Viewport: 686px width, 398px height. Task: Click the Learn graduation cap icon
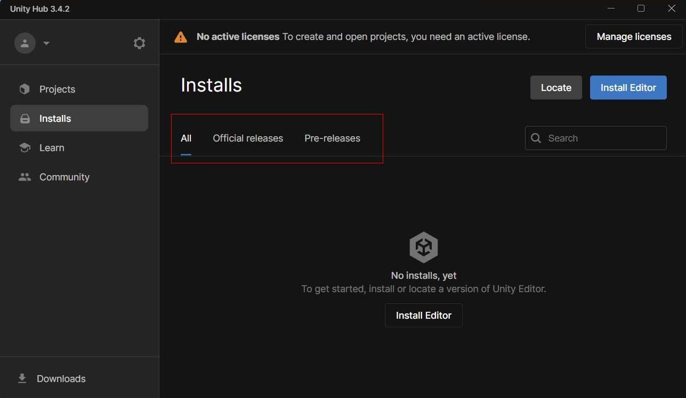(x=25, y=148)
